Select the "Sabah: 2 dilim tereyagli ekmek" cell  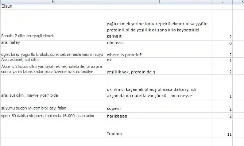(53, 36)
